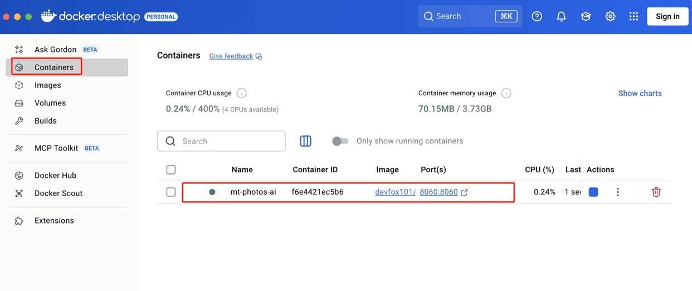Screen dimensions: 692x291
Task: Check the mt-photos-ai row checkbox
Action: click(x=171, y=192)
